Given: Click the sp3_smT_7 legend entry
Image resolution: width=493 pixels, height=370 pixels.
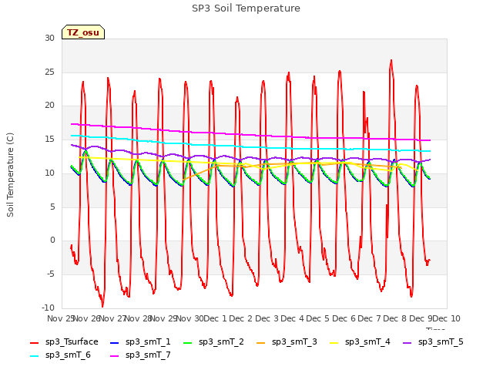Looking at the screenshot, I should (x=140, y=355).
